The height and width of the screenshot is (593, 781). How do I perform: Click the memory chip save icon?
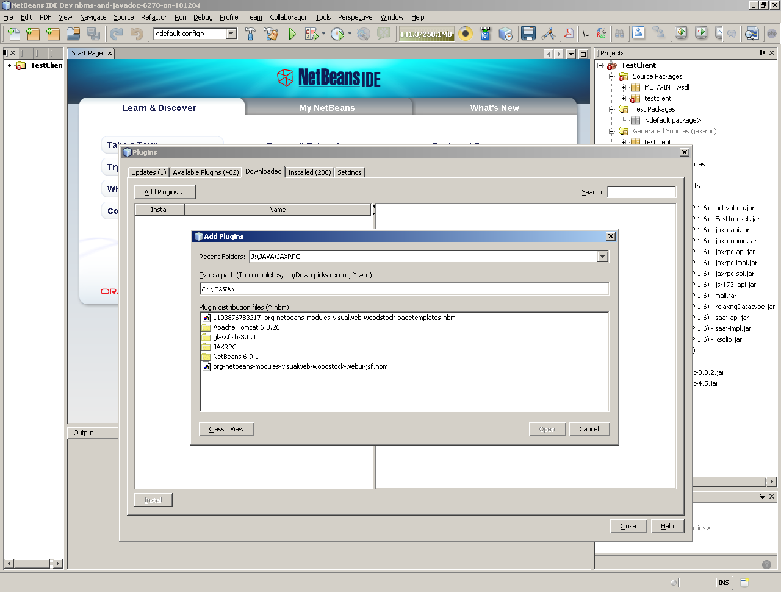pos(485,34)
